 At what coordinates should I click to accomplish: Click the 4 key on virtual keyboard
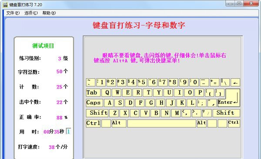132,82
